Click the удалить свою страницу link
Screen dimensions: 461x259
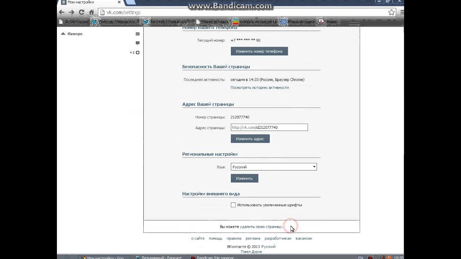[x=261, y=227]
